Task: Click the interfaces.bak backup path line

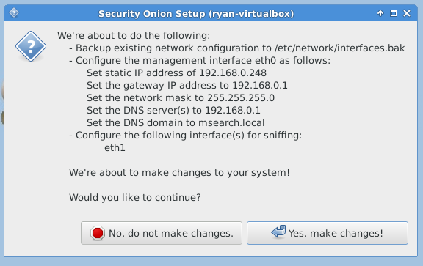Action: (237, 48)
